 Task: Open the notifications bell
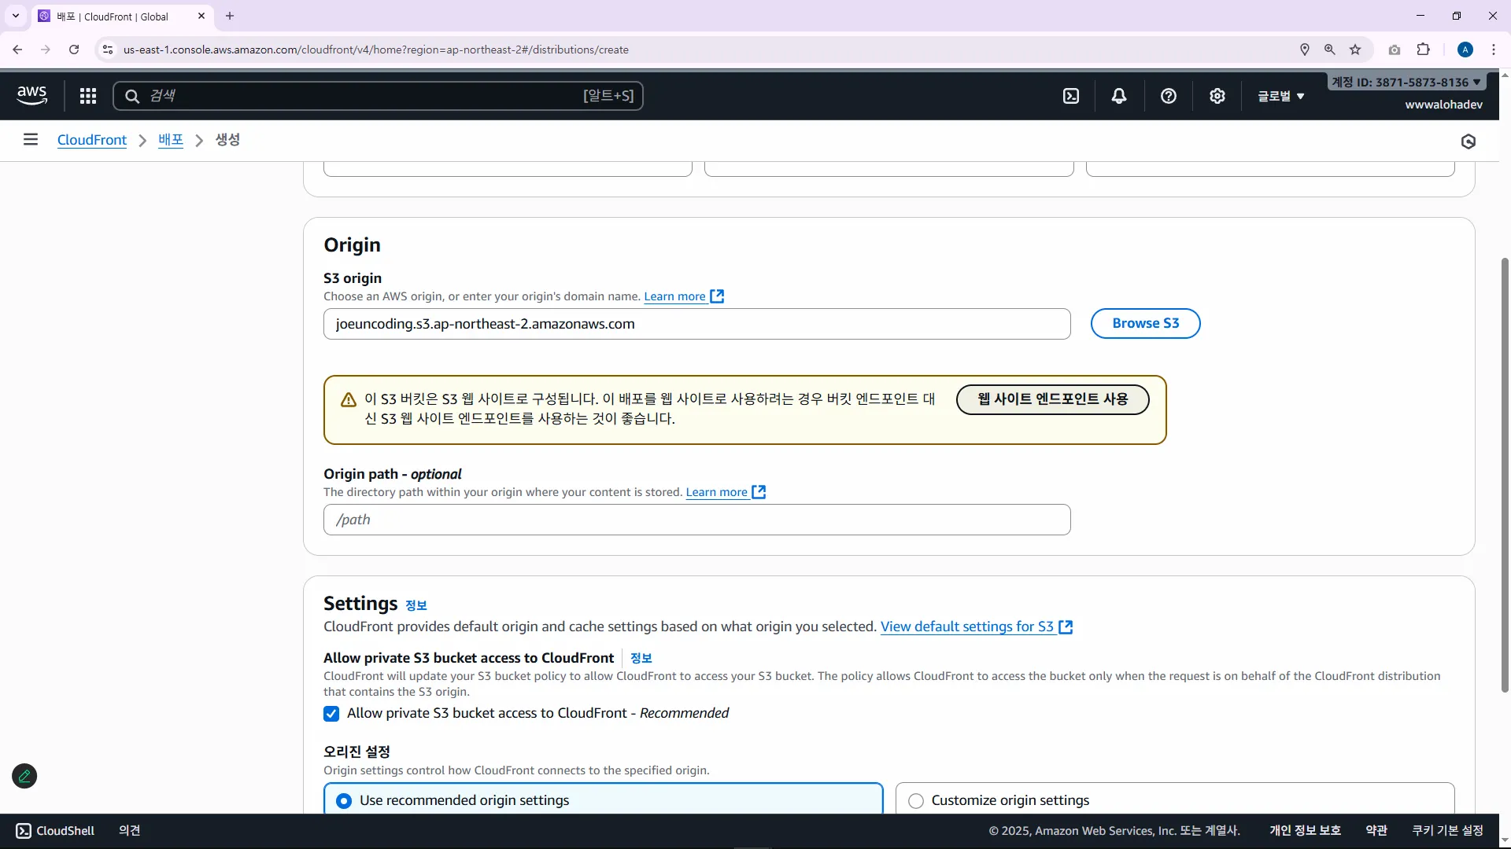pyautogui.click(x=1119, y=96)
